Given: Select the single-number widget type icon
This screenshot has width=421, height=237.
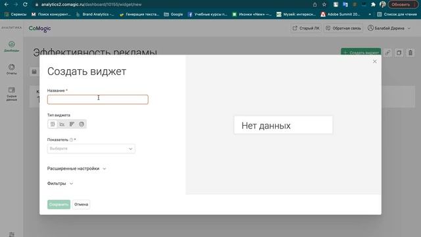Looking at the screenshot, I should 53,124.
